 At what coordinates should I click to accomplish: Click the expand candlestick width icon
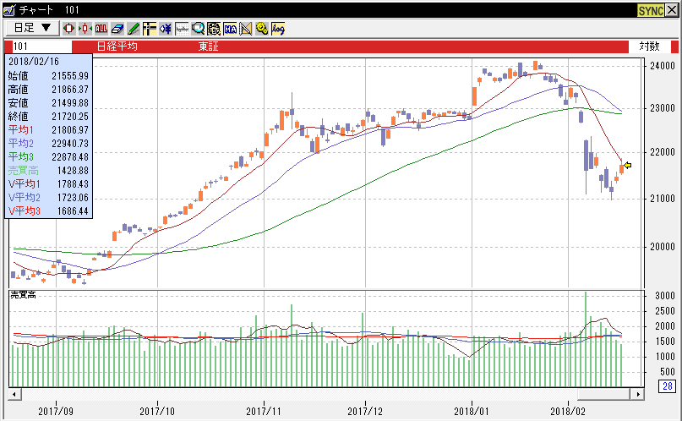(68, 29)
